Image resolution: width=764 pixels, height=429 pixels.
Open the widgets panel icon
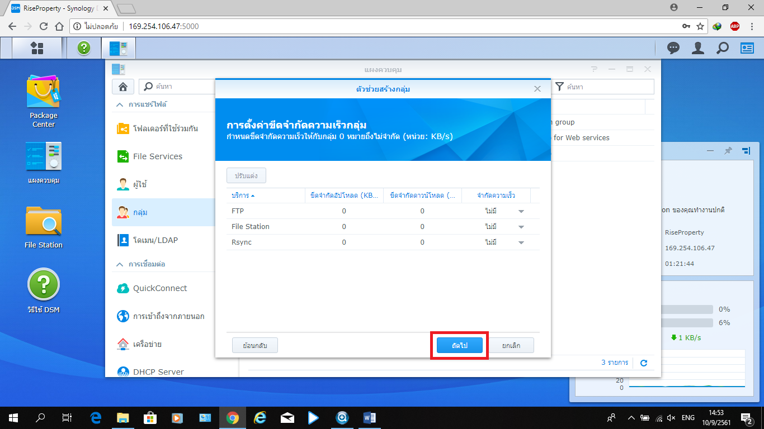(x=747, y=48)
